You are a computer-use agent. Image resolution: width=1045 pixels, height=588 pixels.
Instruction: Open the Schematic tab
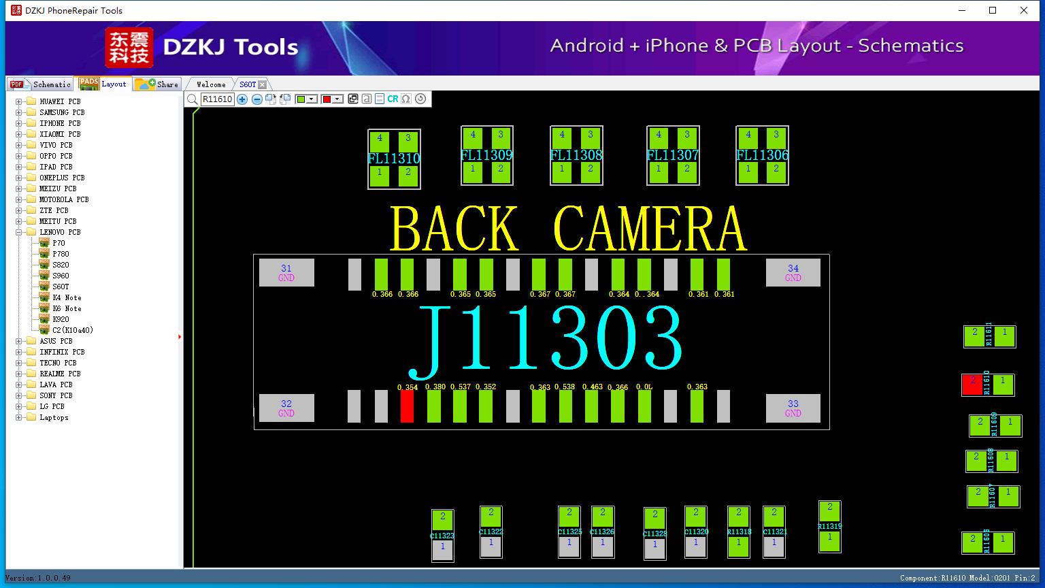tap(42, 84)
